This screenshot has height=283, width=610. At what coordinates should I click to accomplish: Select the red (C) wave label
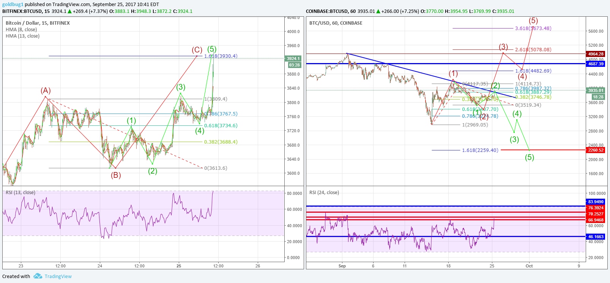click(x=197, y=50)
